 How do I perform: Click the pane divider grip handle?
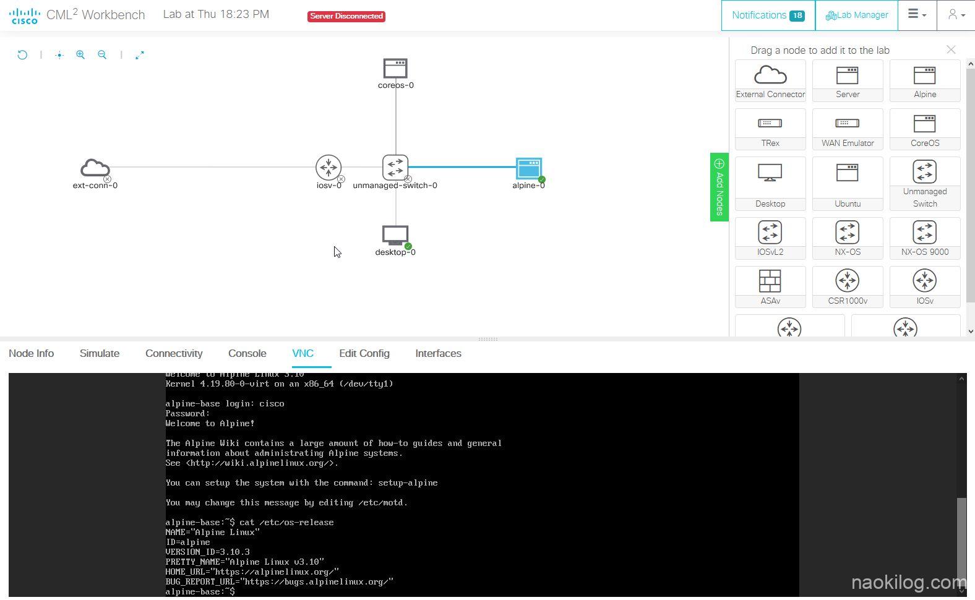point(487,339)
